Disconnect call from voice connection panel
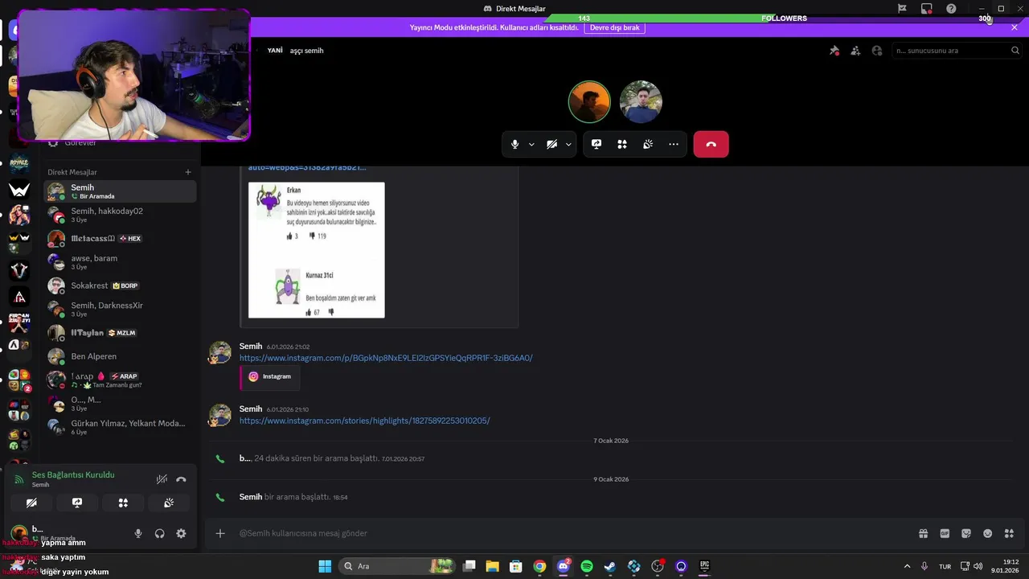This screenshot has width=1029, height=579. pos(181,479)
